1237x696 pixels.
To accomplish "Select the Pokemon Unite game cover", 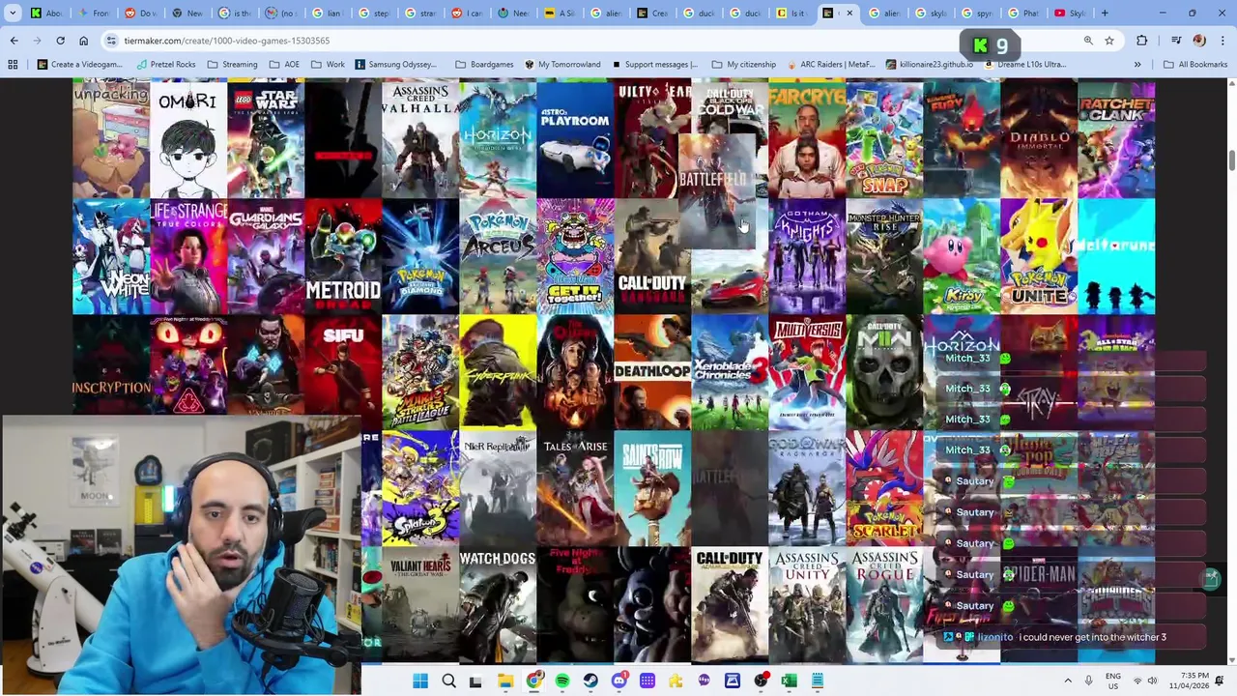I will pyautogui.click(x=1039, y=256).
